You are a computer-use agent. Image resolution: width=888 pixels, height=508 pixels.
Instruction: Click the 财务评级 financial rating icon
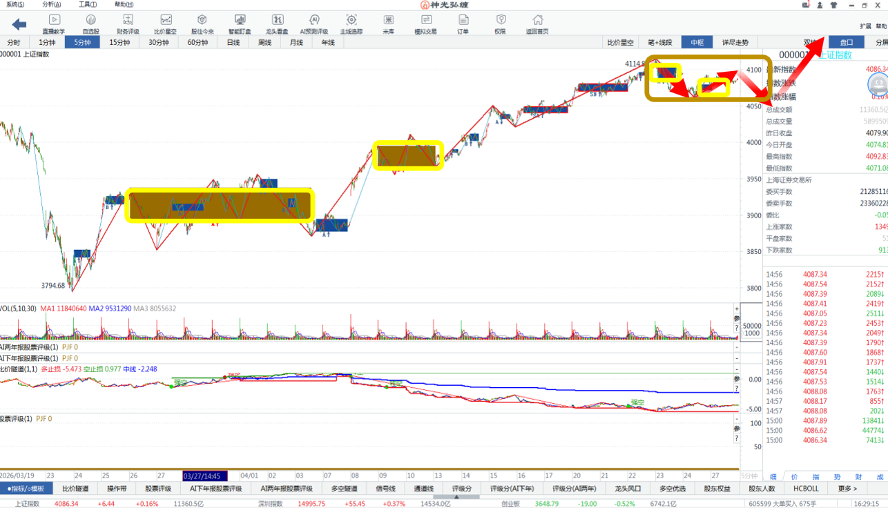(x=128, y=24)
